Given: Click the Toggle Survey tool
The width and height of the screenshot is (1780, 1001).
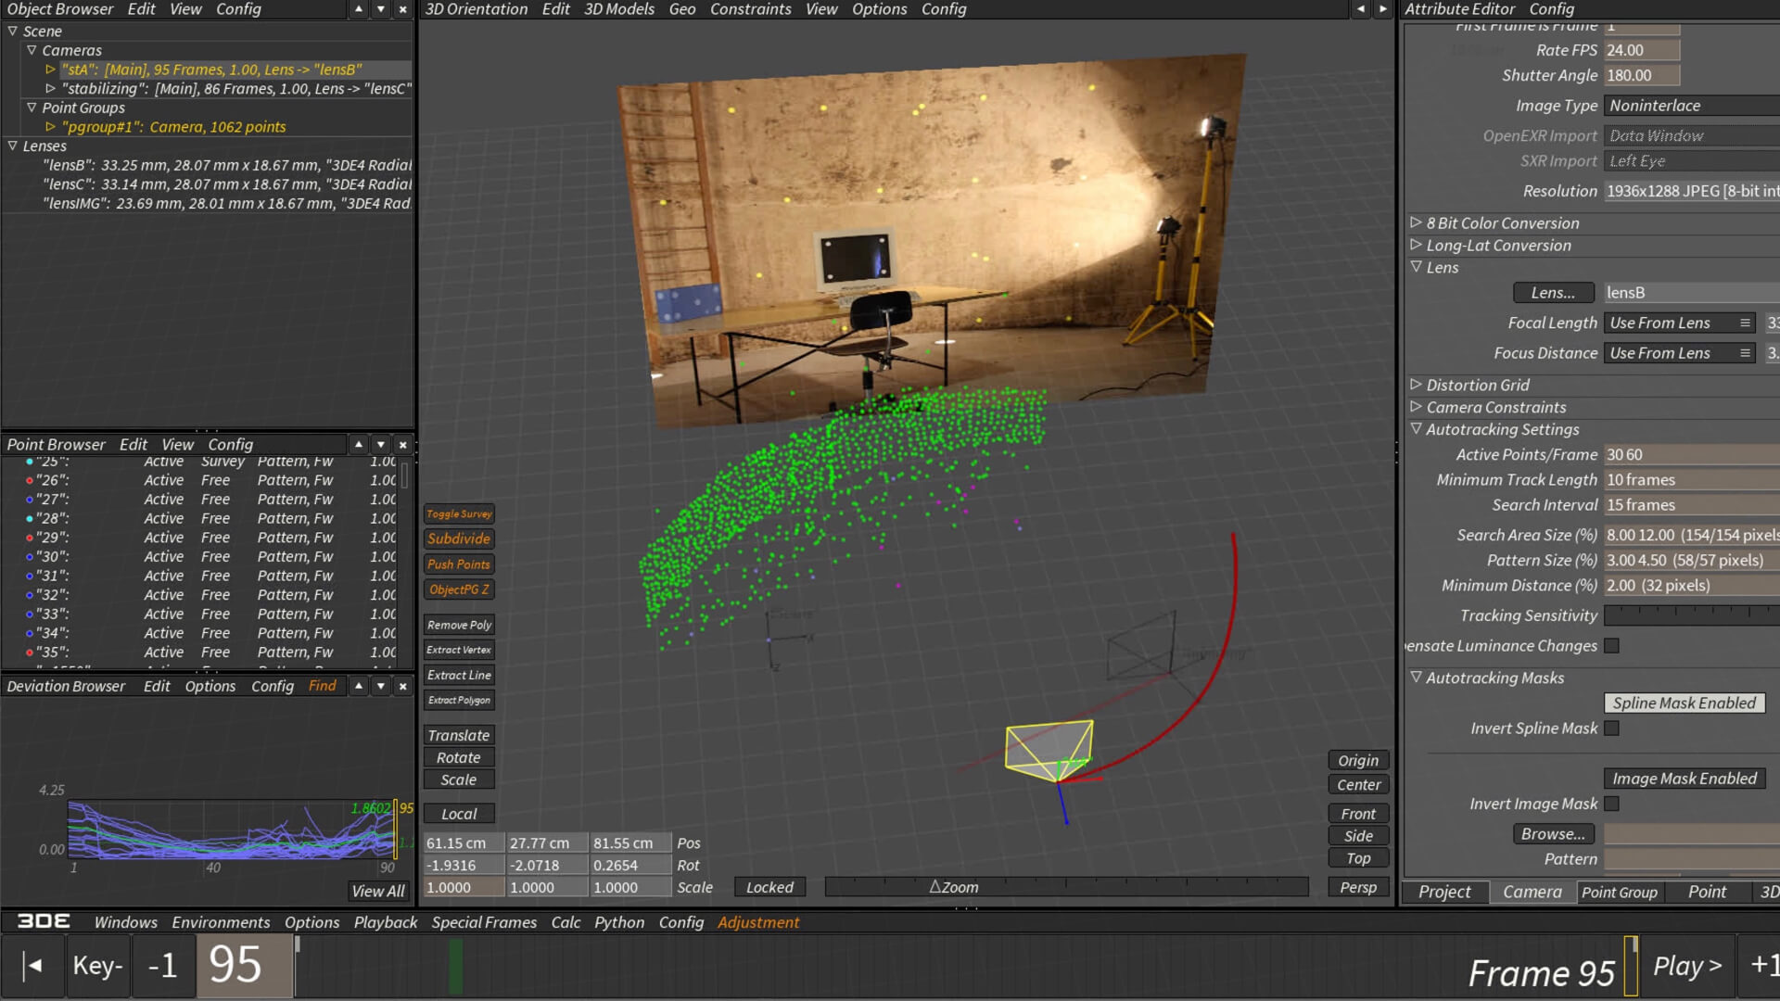Looking at the screenshot, I should 459,513.
